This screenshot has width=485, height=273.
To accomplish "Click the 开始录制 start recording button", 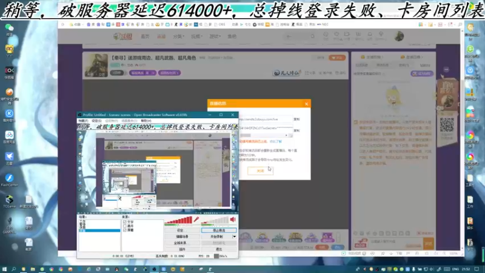I will (x=216, y=237).
